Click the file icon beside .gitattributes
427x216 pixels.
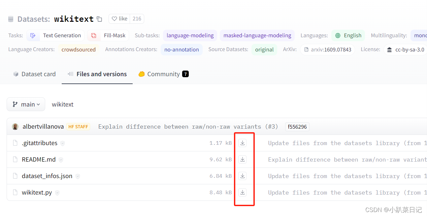tap(15, 143)
